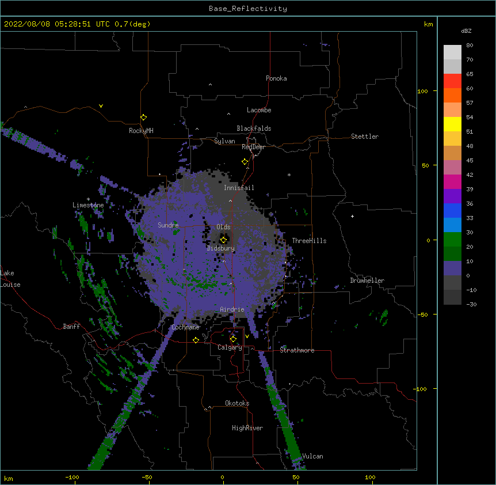Click the RedDeer city label
This screenshot has height=485, width=496.
(253, 147)
